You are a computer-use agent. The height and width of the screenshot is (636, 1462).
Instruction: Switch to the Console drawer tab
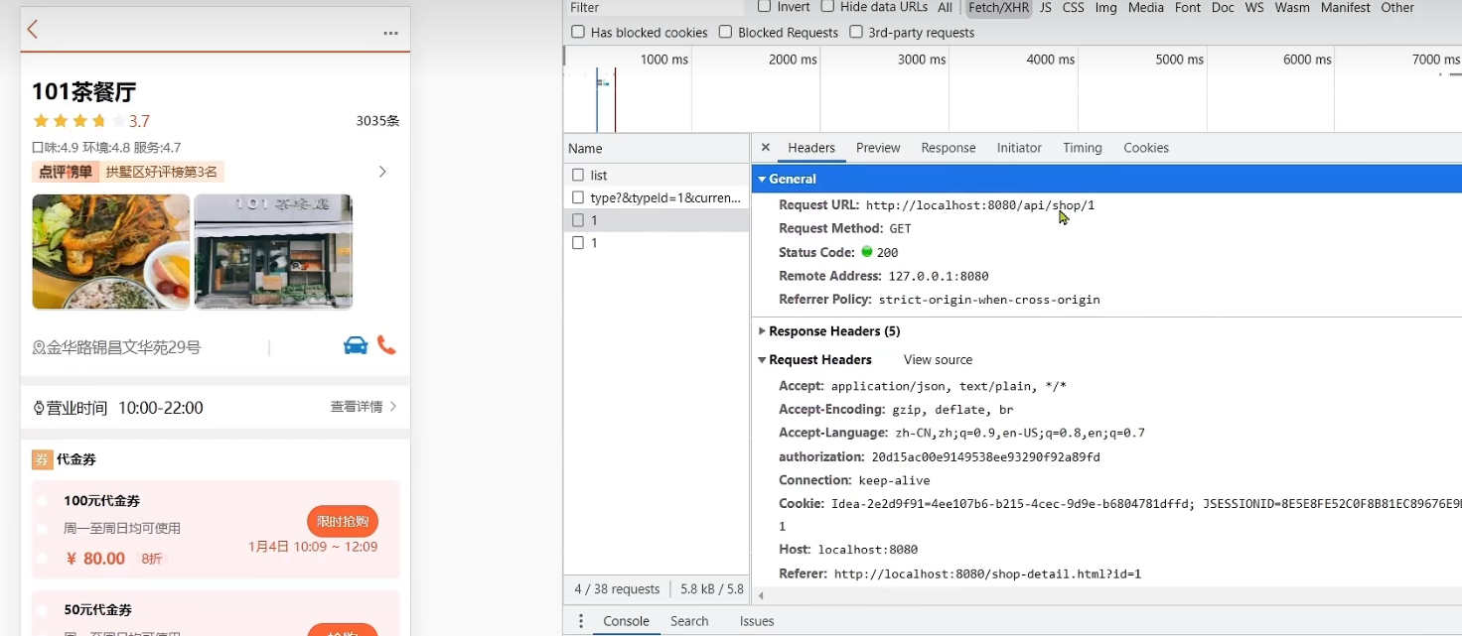(626, 621)
